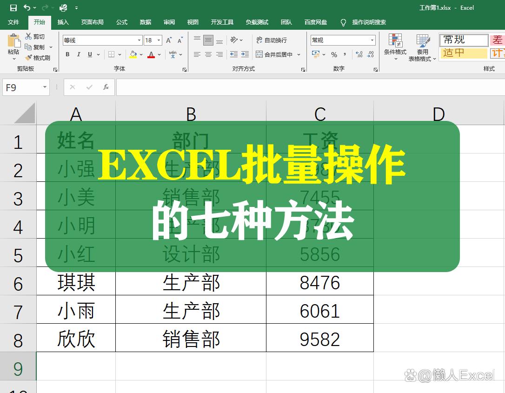Open the font size dropdown
The image size is (505, 393).
(159, 40)
